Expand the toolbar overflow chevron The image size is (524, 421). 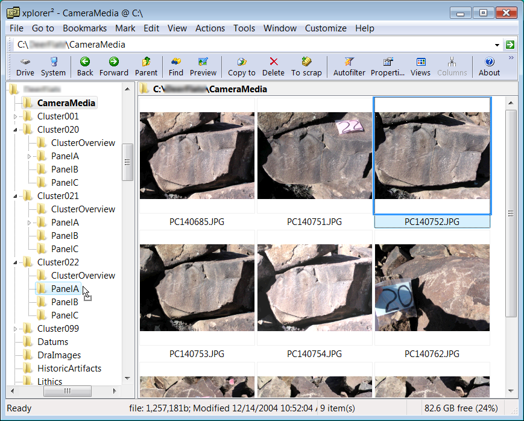[511, 59]
